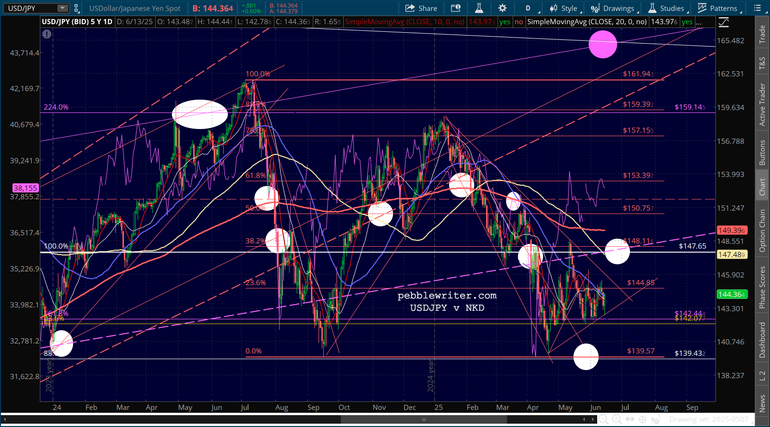770x427 pixels.
Task: Click the horizontal time scrollbar thumb
Action: pyautogui.click(x=424, y=419)
